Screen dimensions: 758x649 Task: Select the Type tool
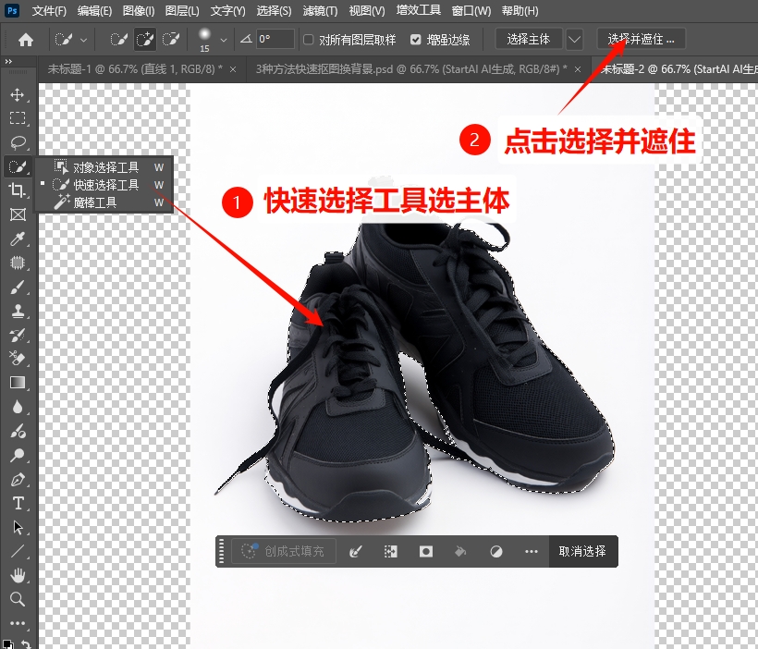(x=19, y=504)
